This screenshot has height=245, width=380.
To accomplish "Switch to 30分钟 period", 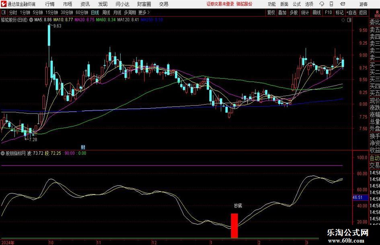I will point(67,12).
